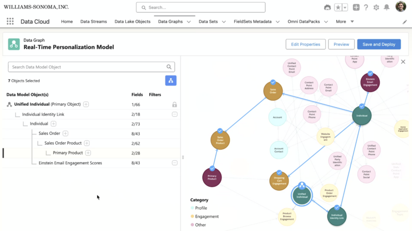412x231 pixels.
Task: Open the Data Lake Objects tab
Action: click(132, 22)
